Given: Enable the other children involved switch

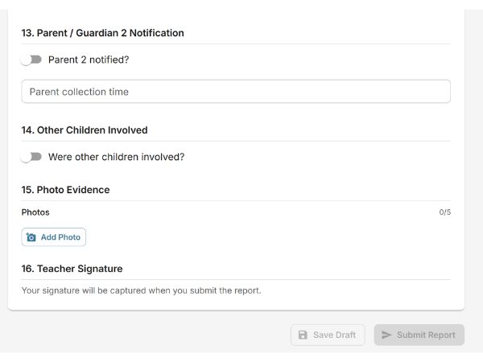Looking at the screenshot, I should click(x=31, y=157).
